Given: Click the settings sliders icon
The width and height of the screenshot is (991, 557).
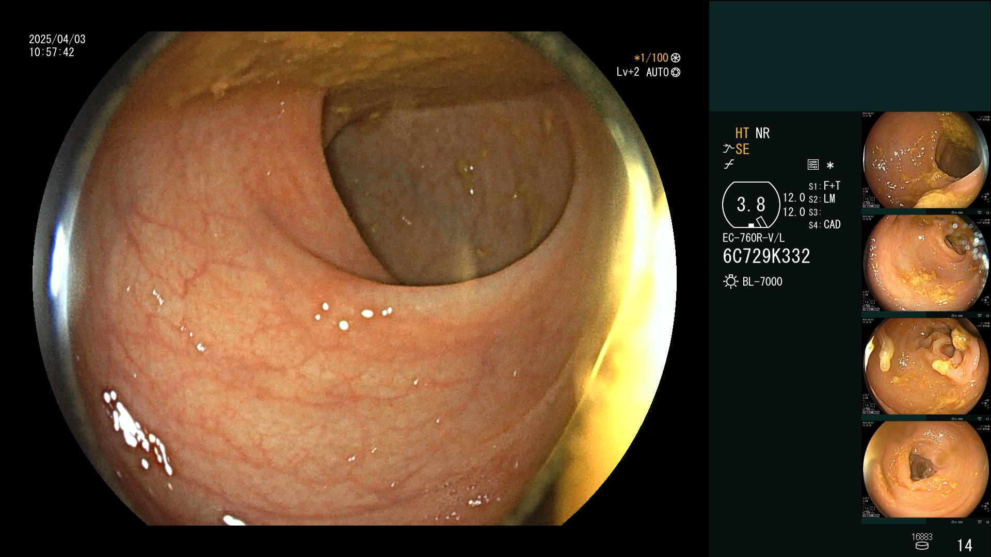Looking at the screenshot, I should tap(813, 165).
